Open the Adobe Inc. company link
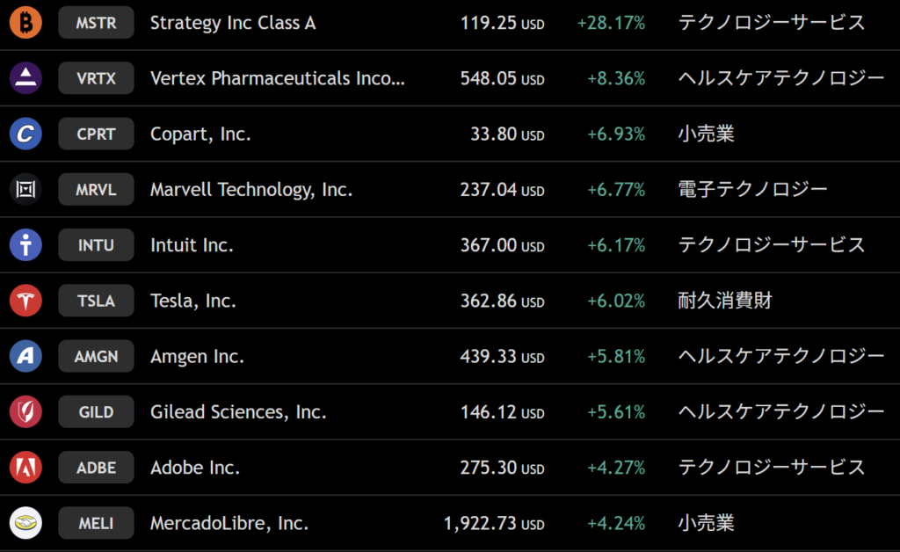The height and width of the screenshot is (552, 900). [195, 468]
